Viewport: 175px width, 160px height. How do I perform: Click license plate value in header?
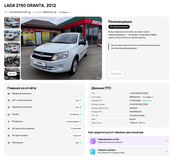(x=48, y=12)
